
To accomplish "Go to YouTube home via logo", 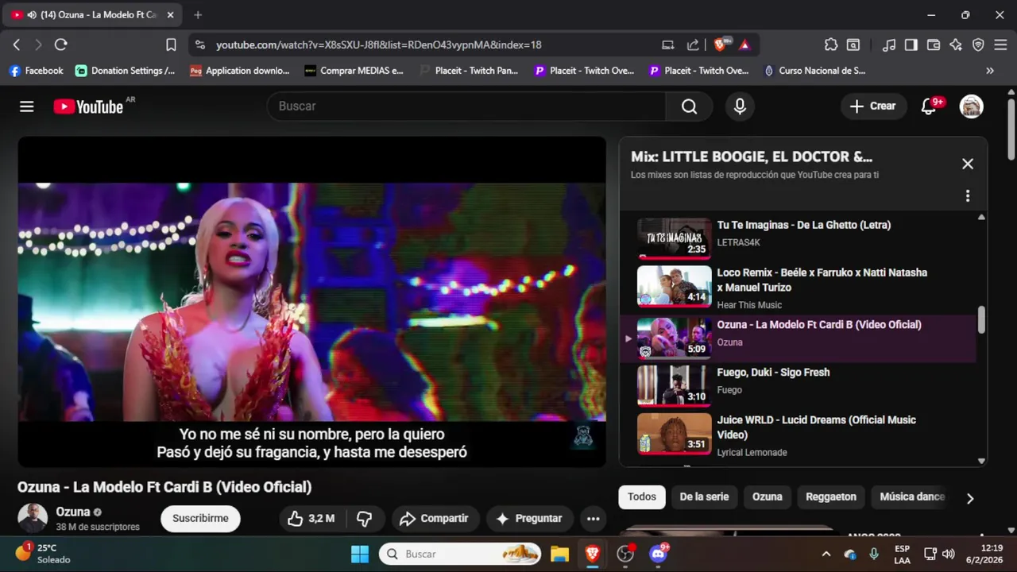I will [x=88, y=106].
